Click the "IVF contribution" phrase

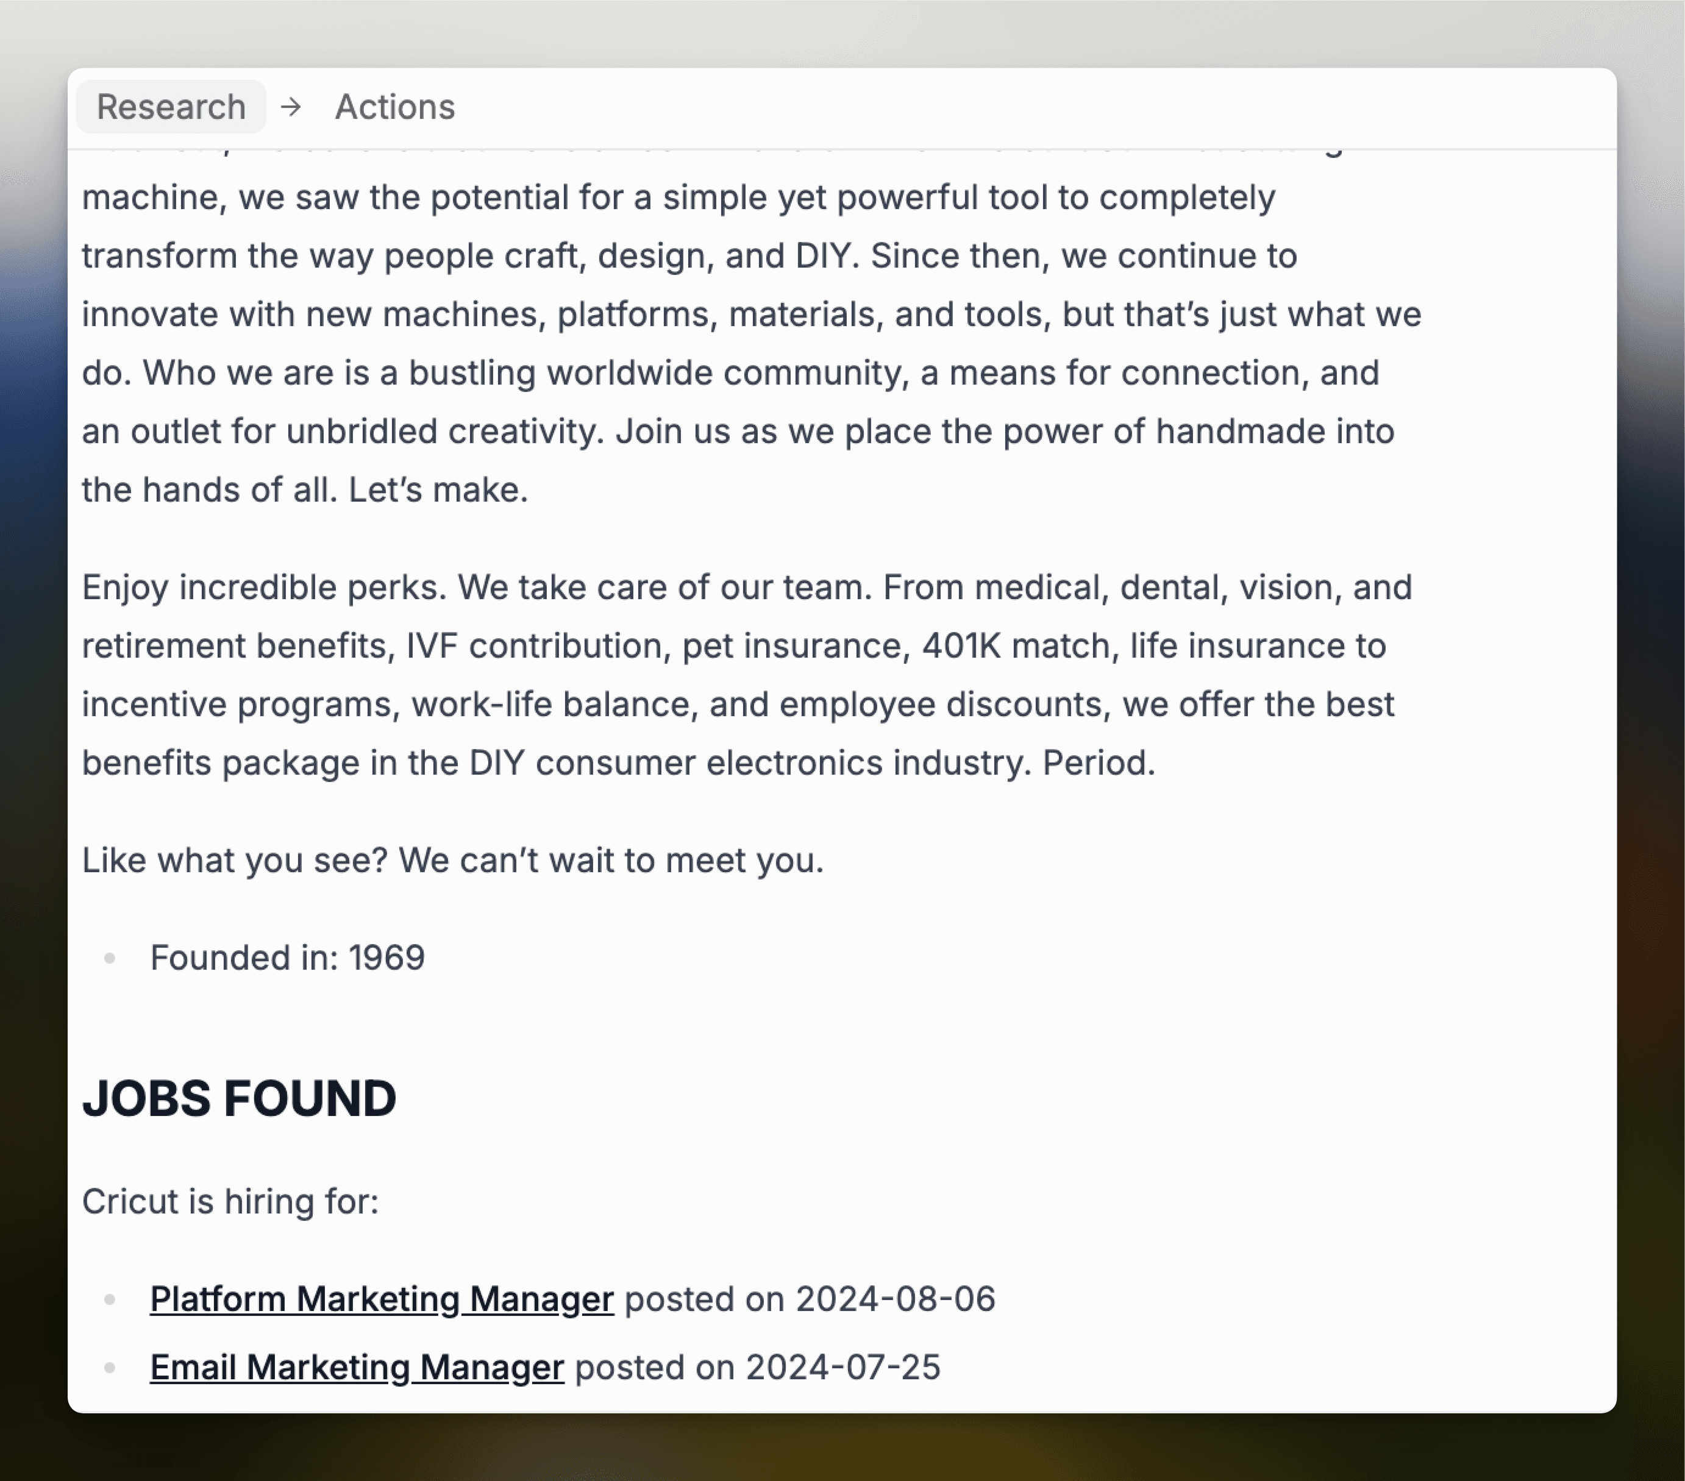[x=534, y=646]
